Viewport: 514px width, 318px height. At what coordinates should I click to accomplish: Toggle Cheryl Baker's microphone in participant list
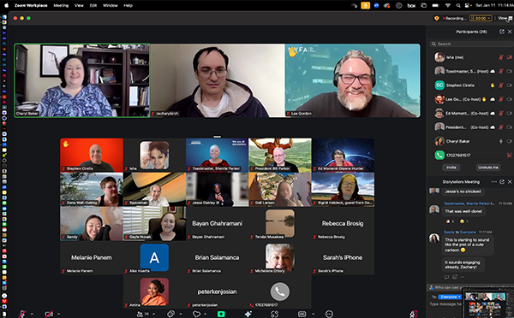[500, 141]
